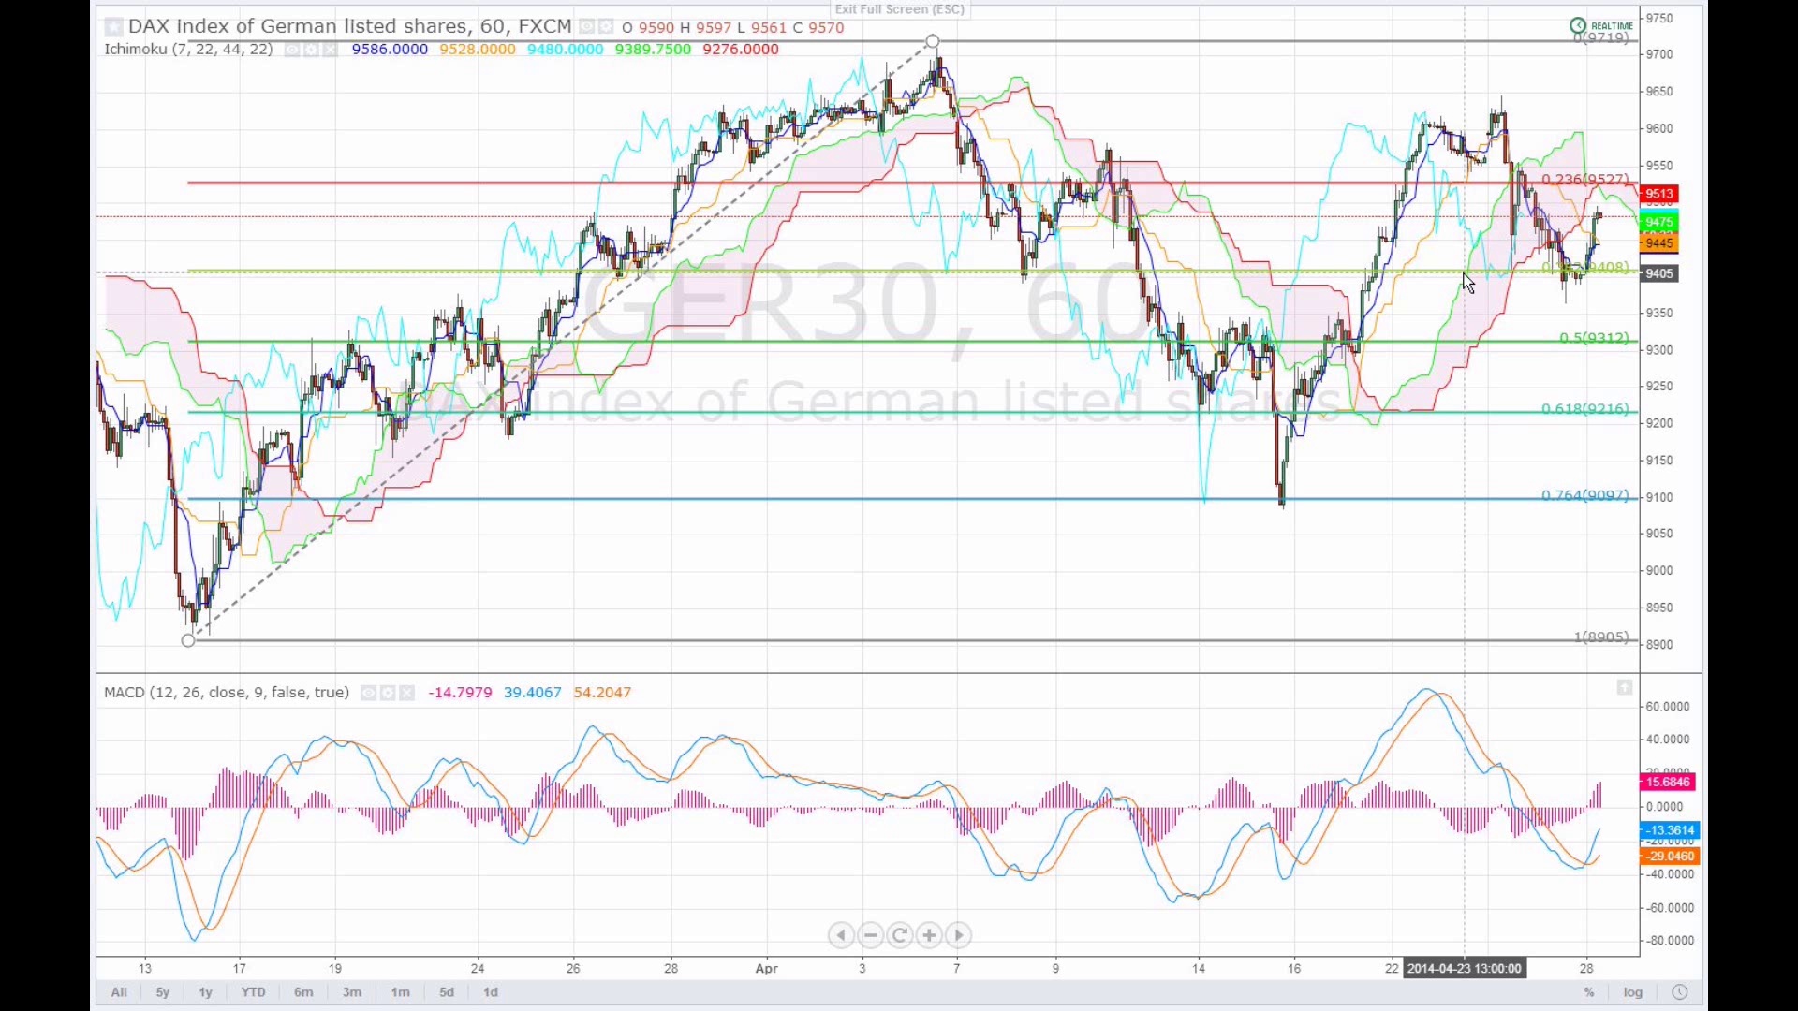Hide the Ichimoku indicator via eye icon

(292, 50)
